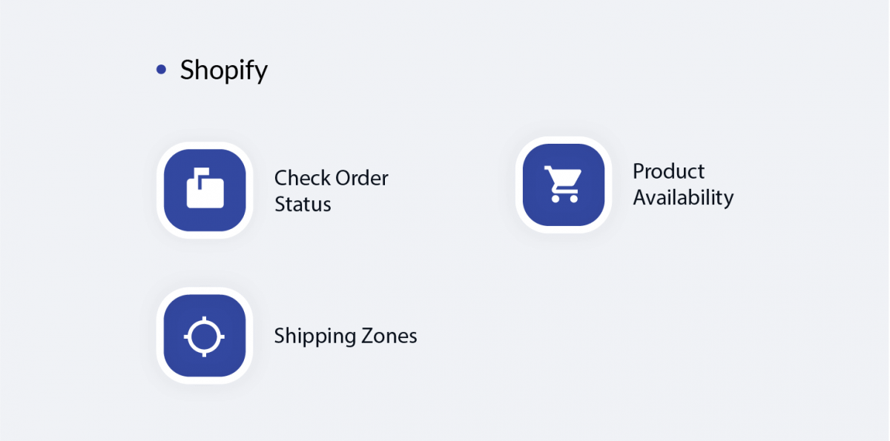This screenshot has height=441, width=890.
Task: Open the Product Availability label
Action: pos(683,185)
